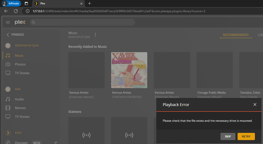Select the NAS server avatar
The width and height of the screenshot is (263, 144).
coord(8,89)
